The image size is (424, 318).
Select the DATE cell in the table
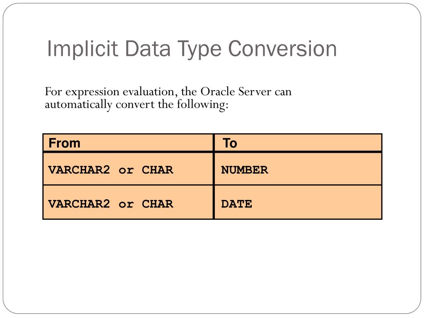[x=298, y=203]
